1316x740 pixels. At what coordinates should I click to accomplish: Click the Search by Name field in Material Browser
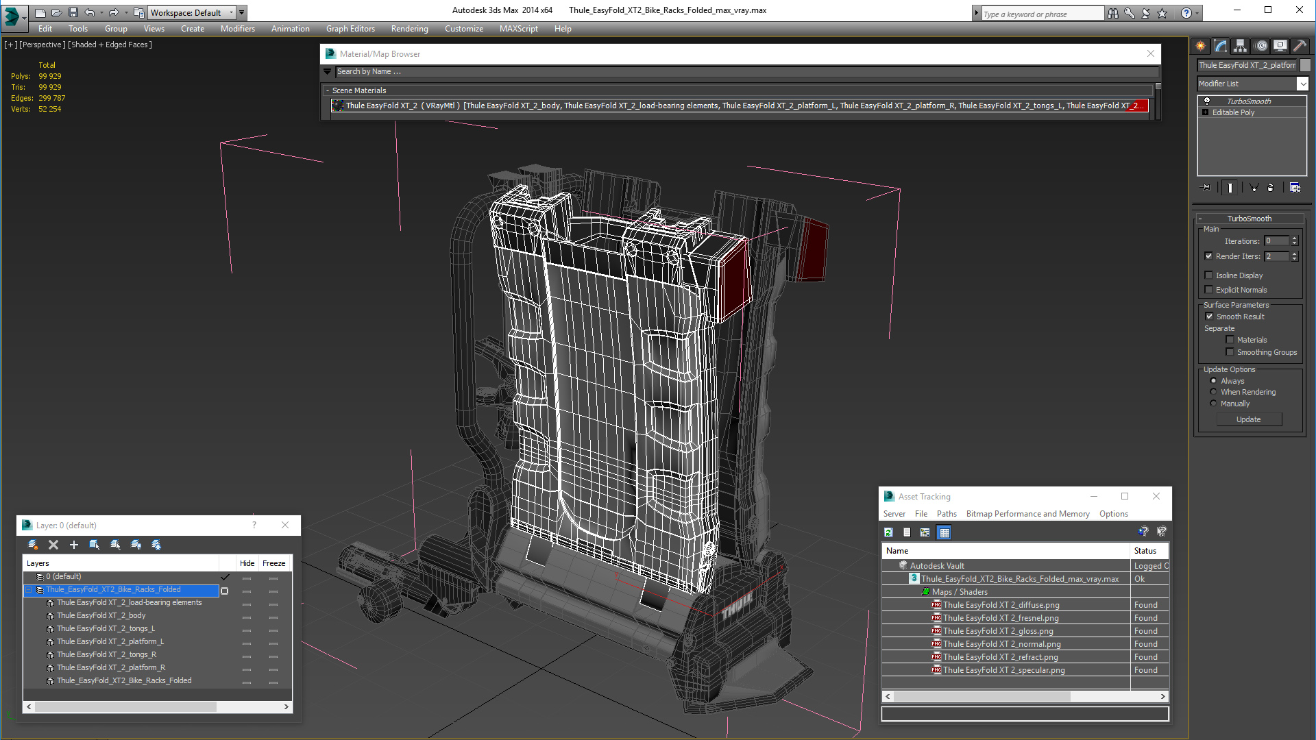[x=746, y=71]
